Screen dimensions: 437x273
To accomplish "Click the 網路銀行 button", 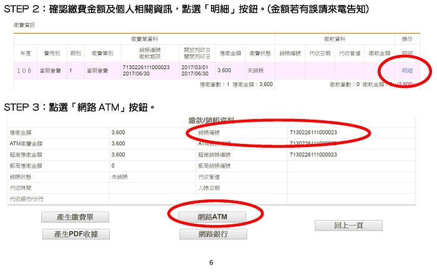I will click(212, 234).
